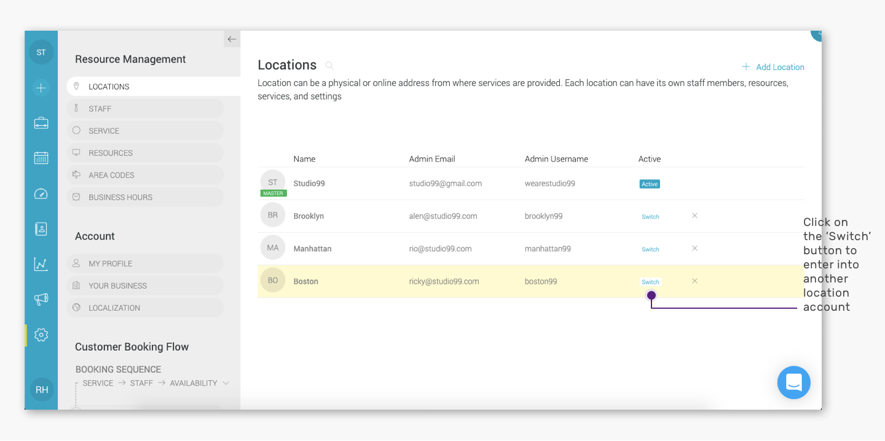Open the settings gear icon
The height and width of the screenshot is (441, 885).
[41, 335]
